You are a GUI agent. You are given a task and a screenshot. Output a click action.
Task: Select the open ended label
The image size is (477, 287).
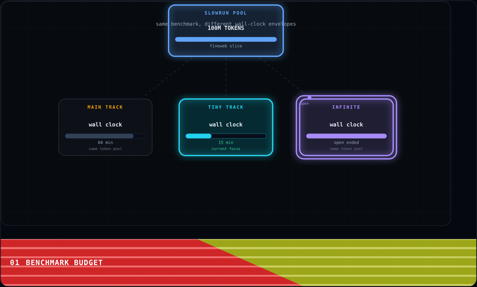click(346, 143)
